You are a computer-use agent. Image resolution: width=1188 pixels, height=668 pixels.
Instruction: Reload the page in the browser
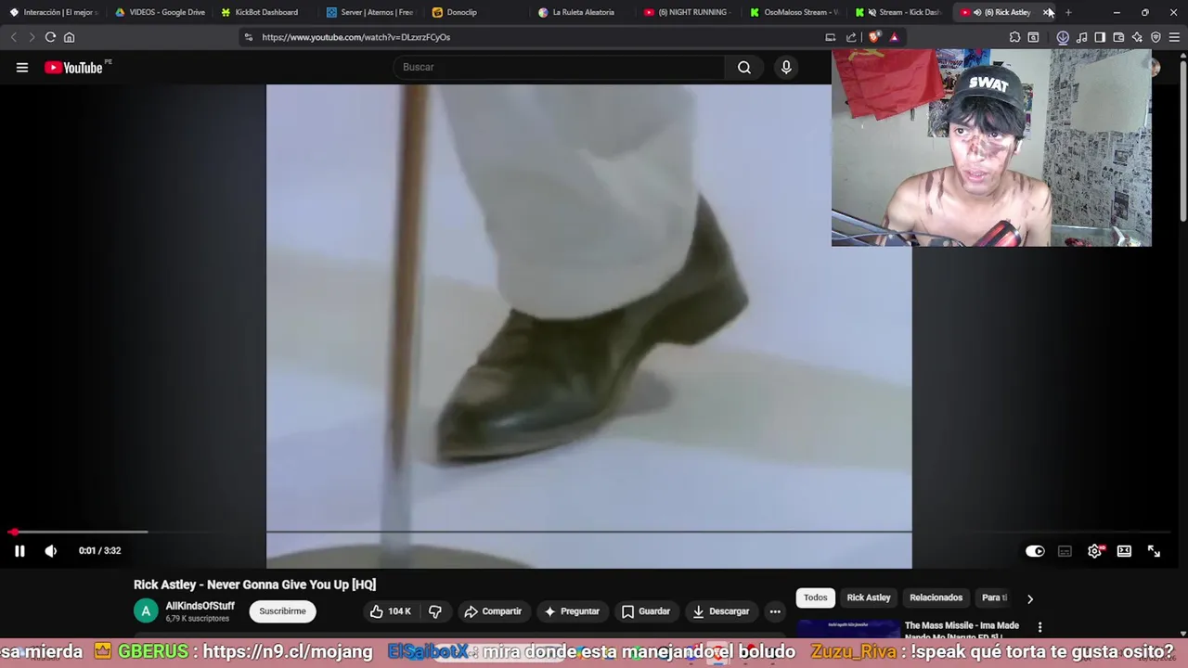pos(50,37)
